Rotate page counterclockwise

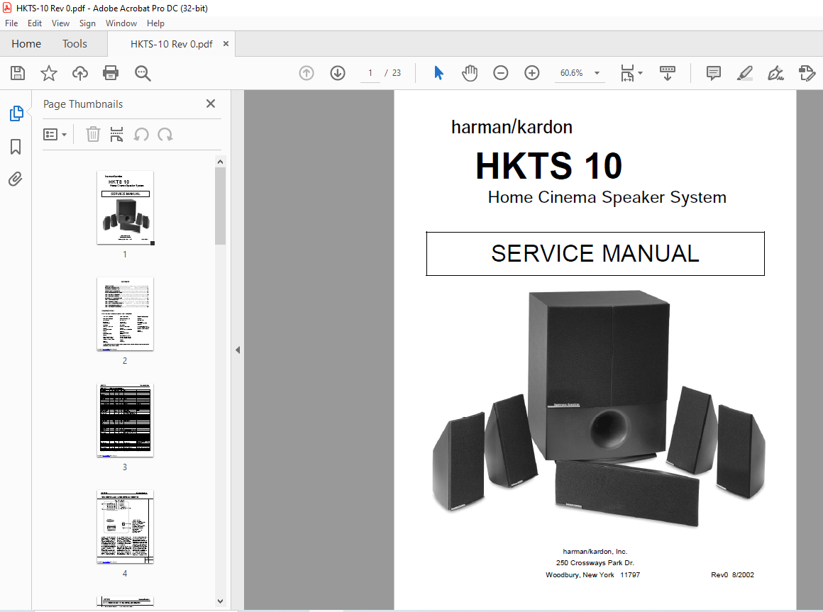pos(141,135)
